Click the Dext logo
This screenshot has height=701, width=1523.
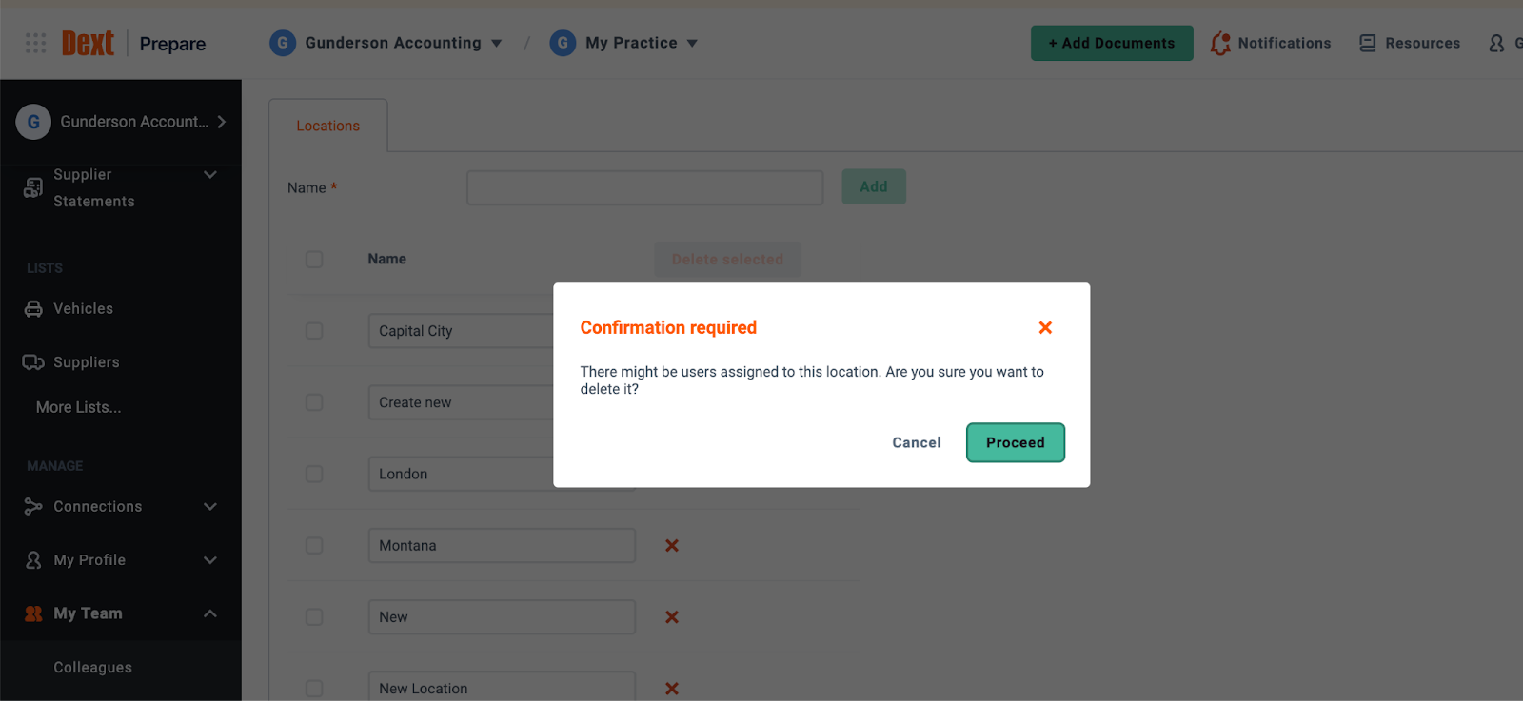pyautogui.click(x=88, y=43)
